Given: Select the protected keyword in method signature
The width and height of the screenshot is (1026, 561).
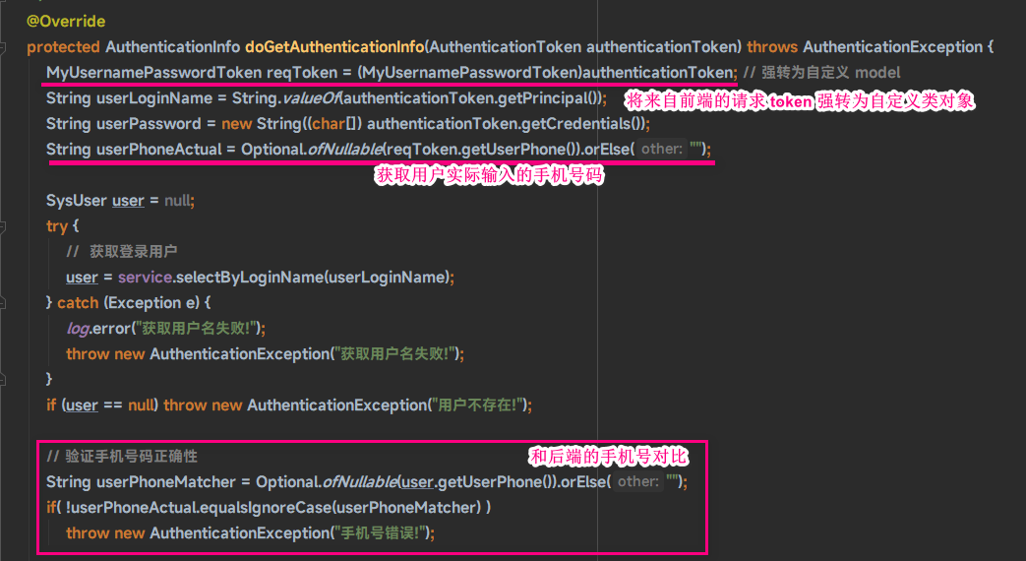Looking at the screenshot, I should pos(63,47).
